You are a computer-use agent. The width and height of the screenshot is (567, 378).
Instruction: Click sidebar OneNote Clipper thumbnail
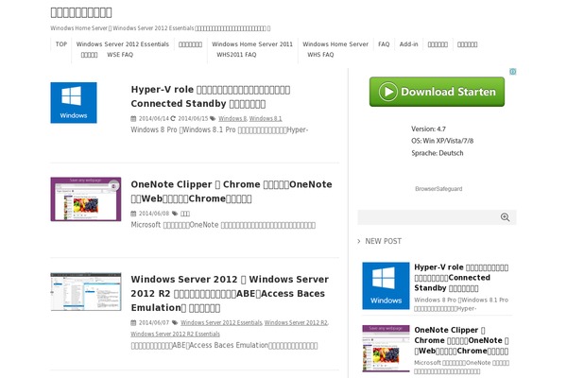386,349
